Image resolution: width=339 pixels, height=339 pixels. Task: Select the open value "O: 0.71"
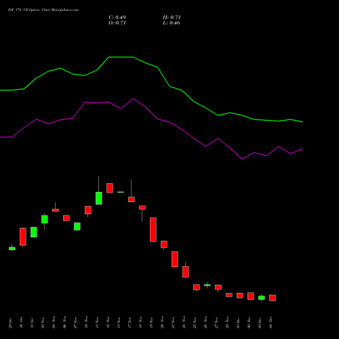point(117,23)
